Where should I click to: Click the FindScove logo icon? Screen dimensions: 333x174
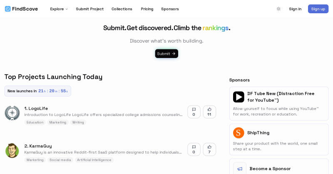[x=7, y=9]
